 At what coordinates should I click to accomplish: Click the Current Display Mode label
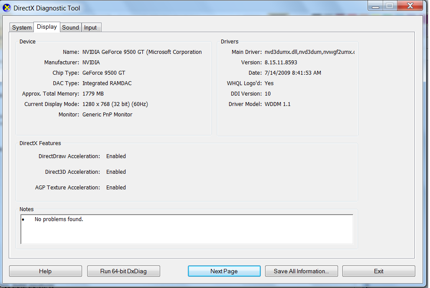(52, 104)
